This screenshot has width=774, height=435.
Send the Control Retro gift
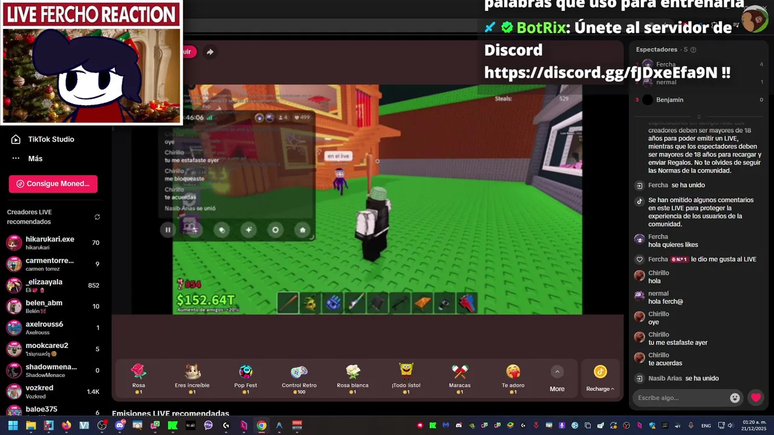pos(299,379)
